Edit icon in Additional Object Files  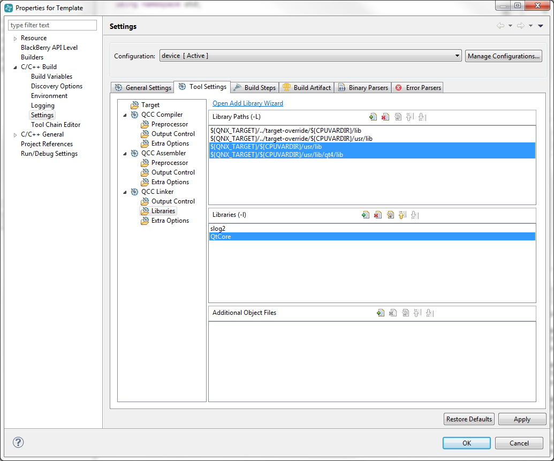tap(405, 313)
